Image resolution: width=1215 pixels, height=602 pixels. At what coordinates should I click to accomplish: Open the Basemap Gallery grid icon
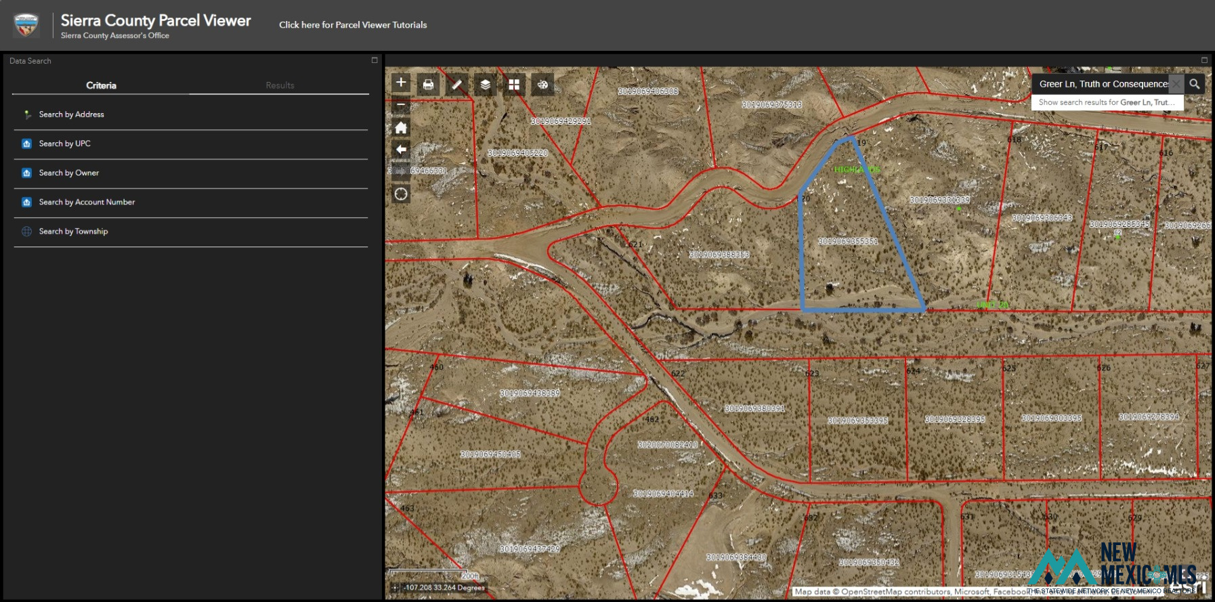point(514,85)
